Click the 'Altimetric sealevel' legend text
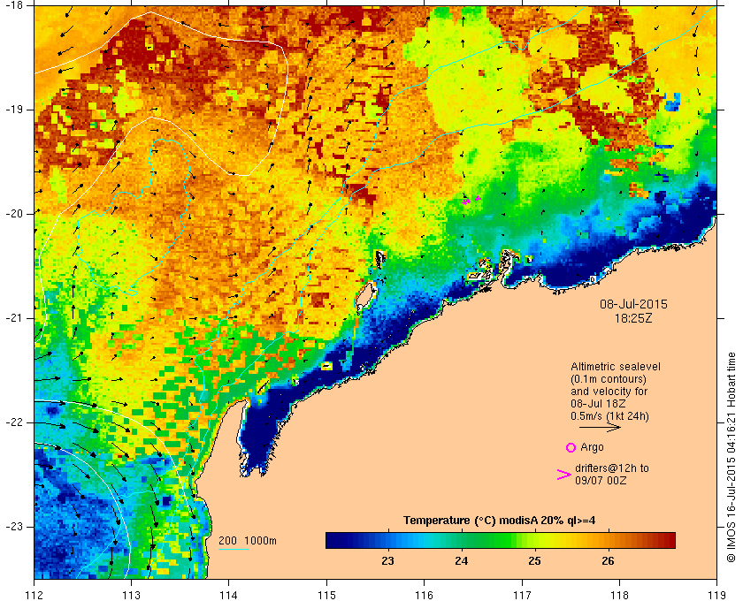The height and width of the screenshot is (601, 743). pos(615,367)
